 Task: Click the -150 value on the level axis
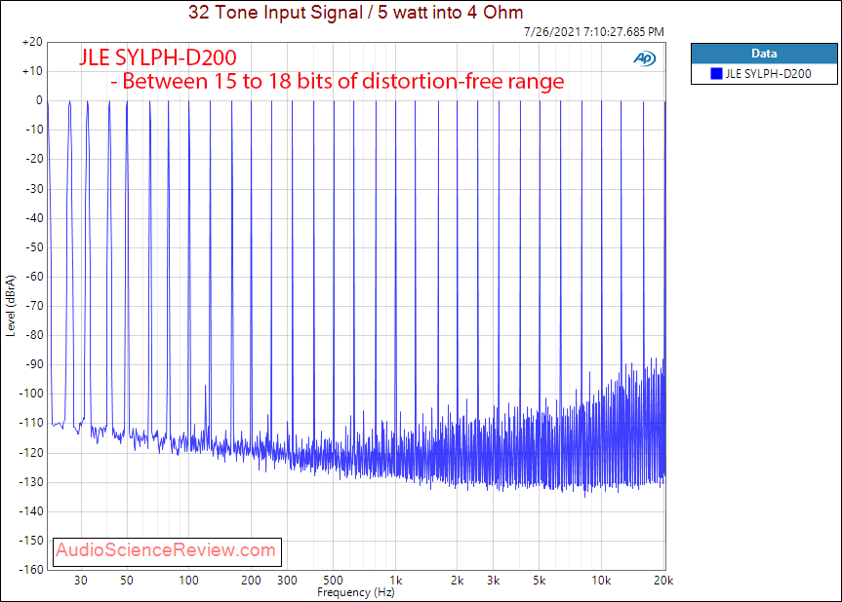click(31, 541)
